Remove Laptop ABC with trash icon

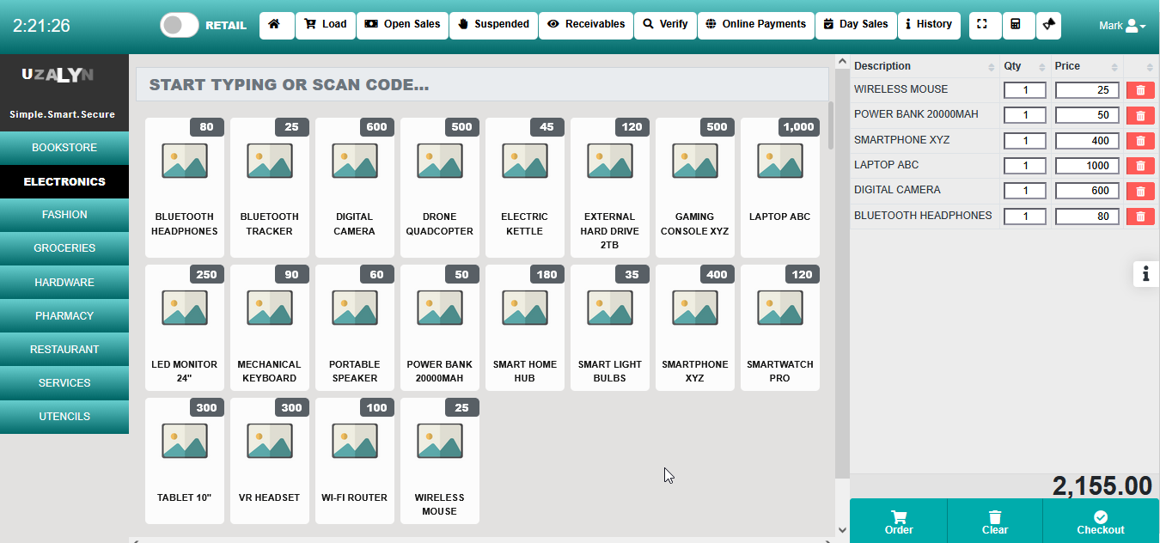1140,166
